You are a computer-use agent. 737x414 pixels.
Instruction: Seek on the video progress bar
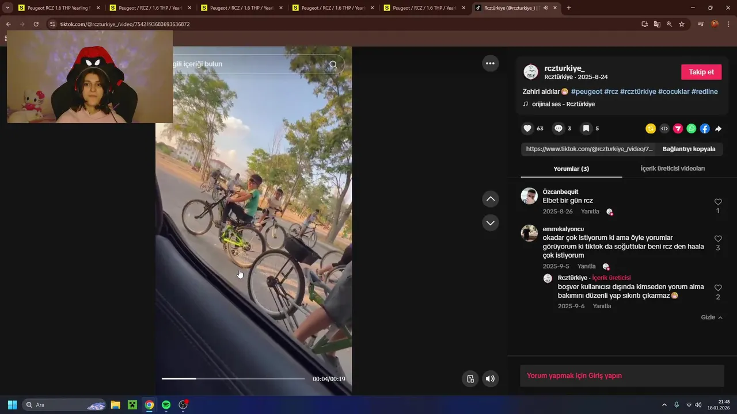[233, 378]
